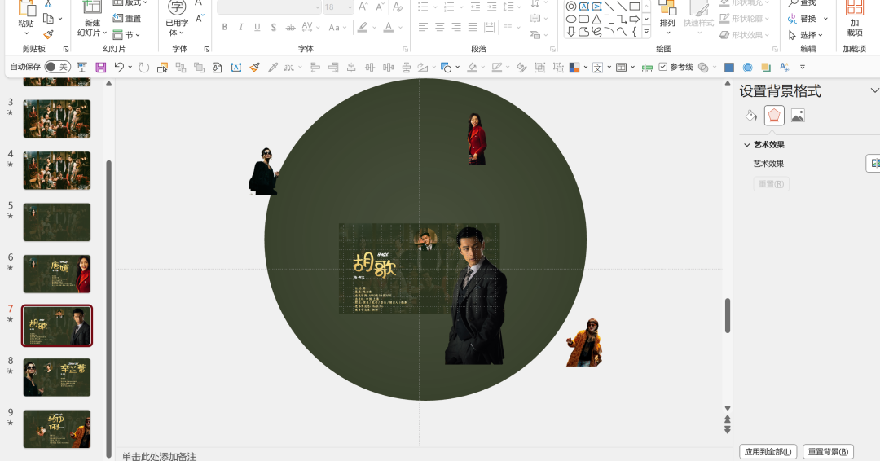Click the blue square in quick toolbar

pos(729,68)
